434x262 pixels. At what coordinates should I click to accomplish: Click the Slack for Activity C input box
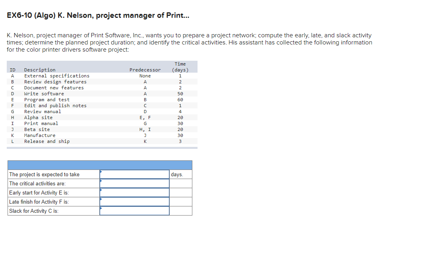pyautogui.click(x=135, y=211)
